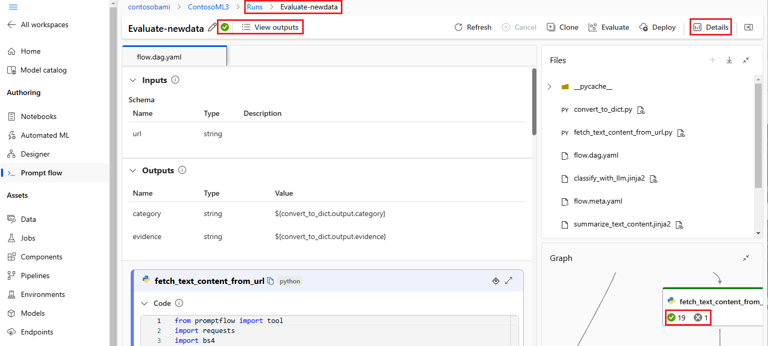This screenshot has height=346, width=768.
Task: Click the url input name cell
Action: (137, 134)
